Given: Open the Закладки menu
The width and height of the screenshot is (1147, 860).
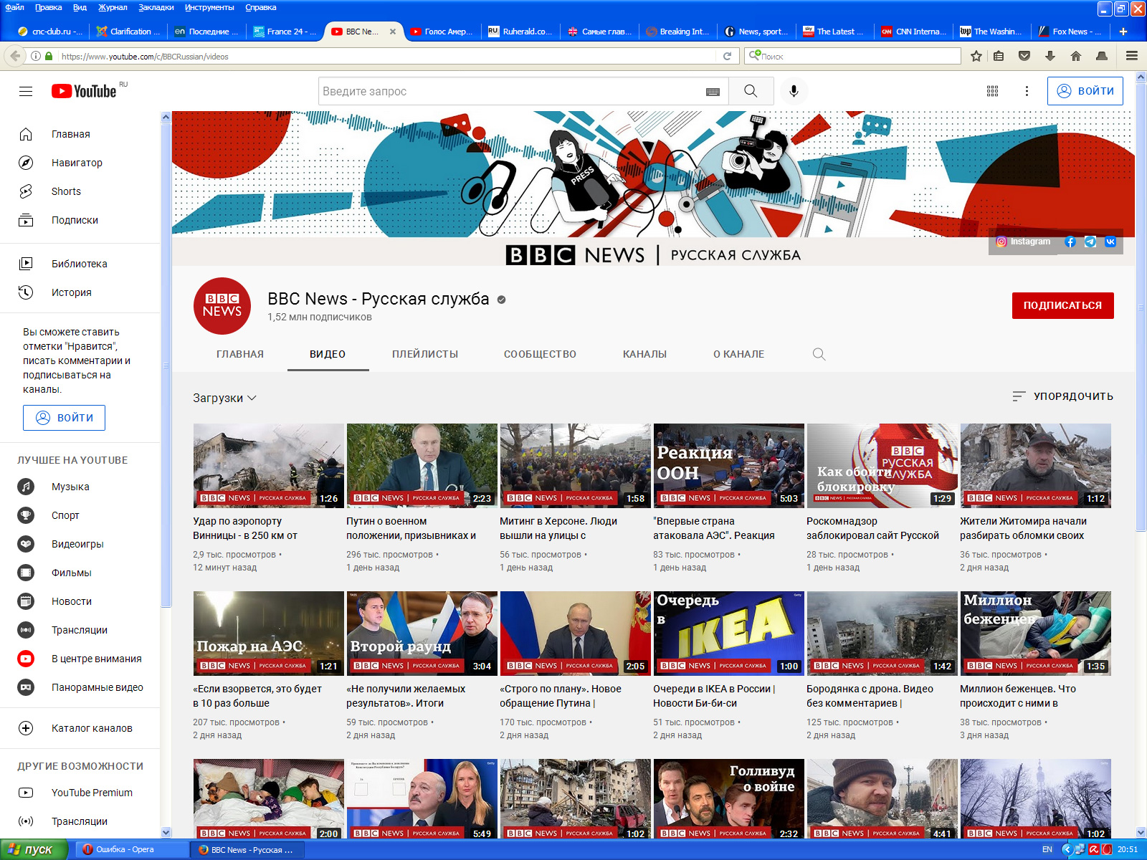Looking at the screenshot, I should pos(156,7).
